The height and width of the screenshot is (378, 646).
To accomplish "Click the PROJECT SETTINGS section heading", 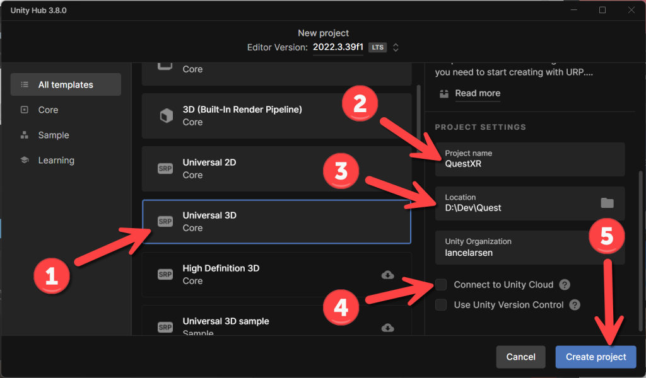I will 480,127.
